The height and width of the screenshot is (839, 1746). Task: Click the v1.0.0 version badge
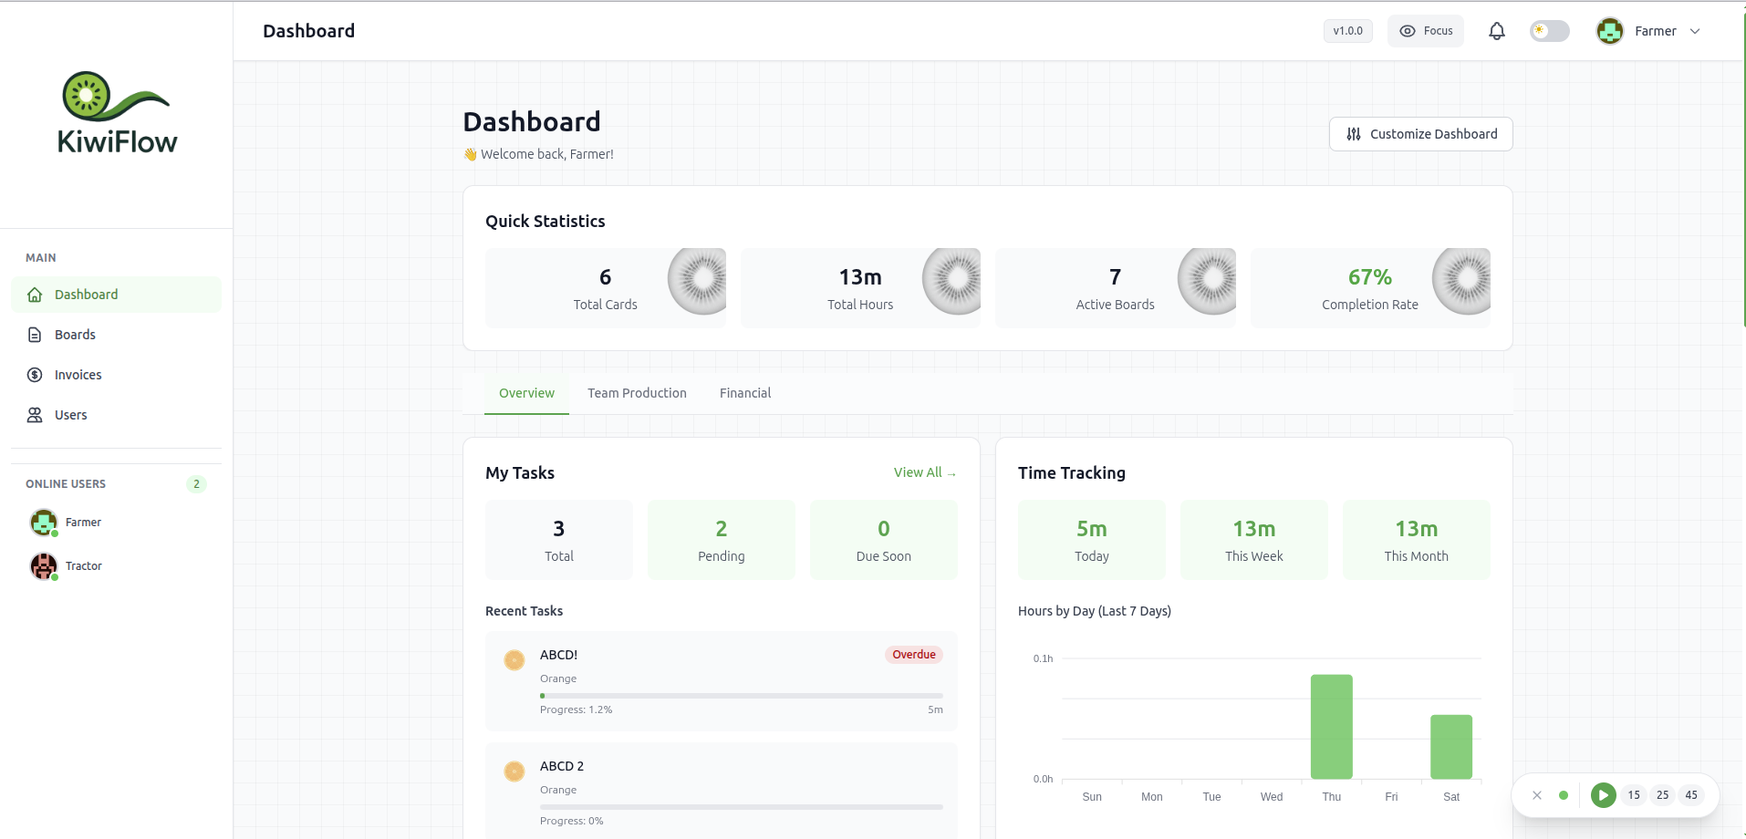tap(1347, 31)
